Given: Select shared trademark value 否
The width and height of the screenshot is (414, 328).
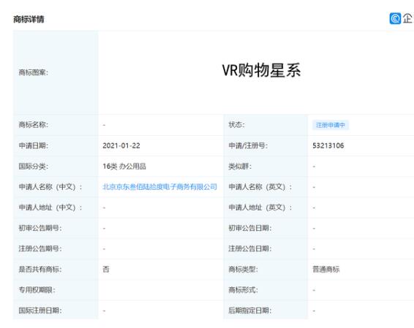Looking at the screenshot, I should point(106,270).
